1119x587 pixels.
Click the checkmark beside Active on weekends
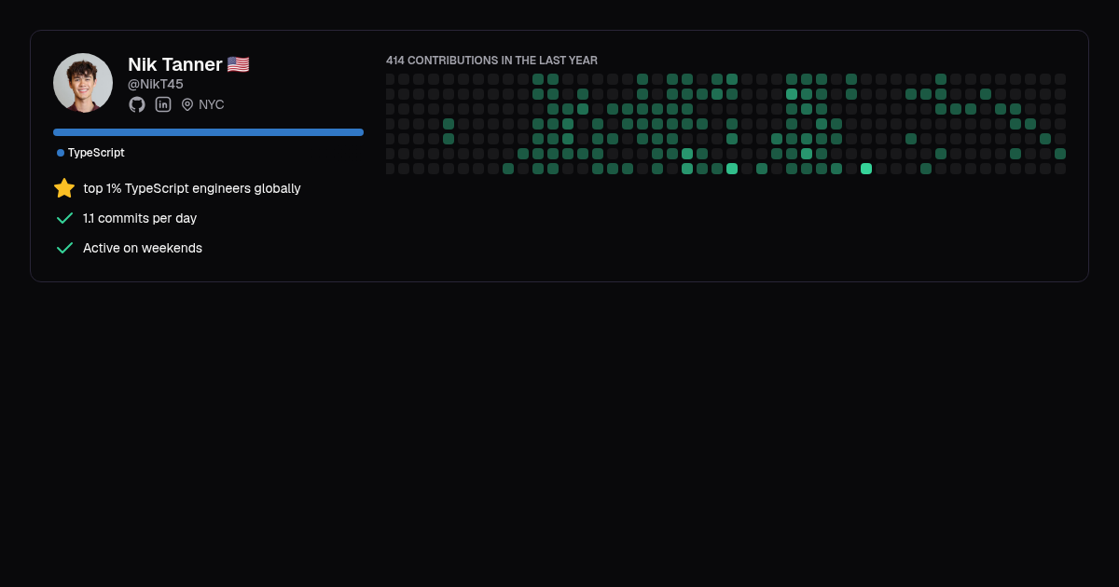click(x=64, y=248)
